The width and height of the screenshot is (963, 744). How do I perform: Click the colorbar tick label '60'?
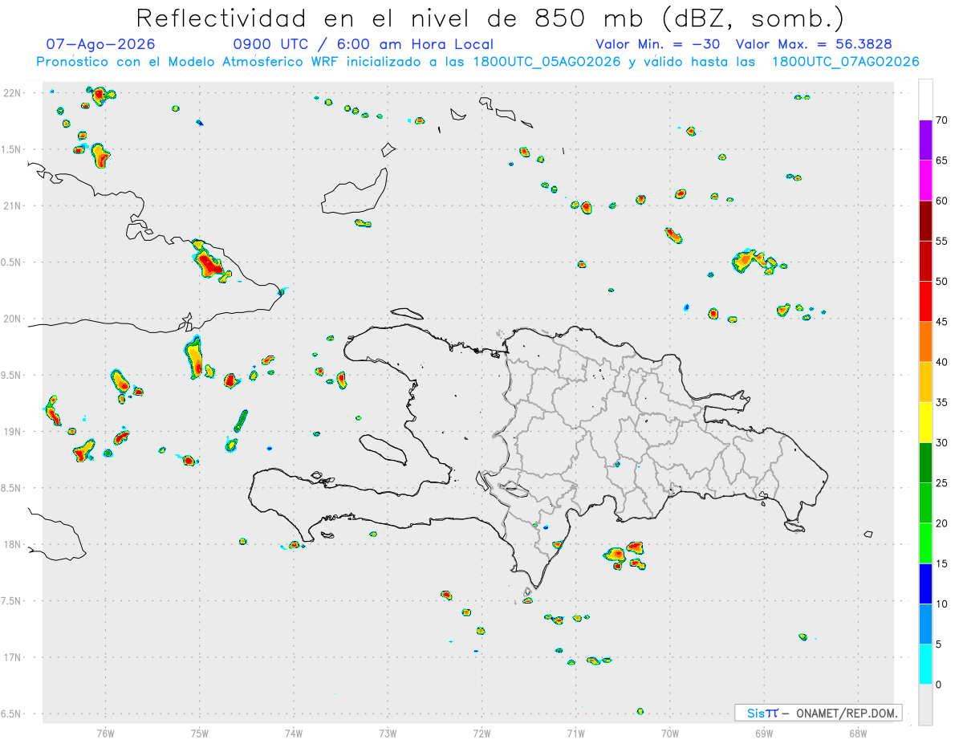coord(942,201)
